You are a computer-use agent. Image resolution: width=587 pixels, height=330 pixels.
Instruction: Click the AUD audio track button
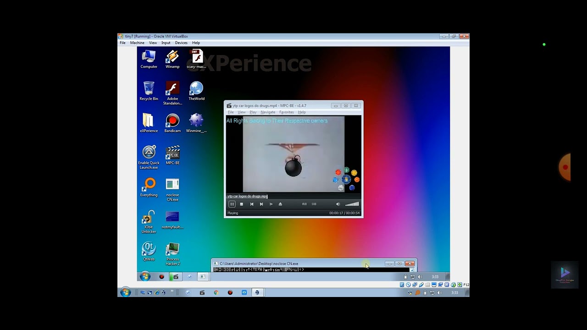pyautogui.click(x=305, y=204)
